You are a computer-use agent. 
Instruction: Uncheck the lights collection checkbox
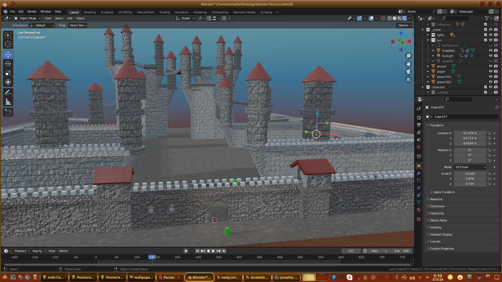(486, 35)
